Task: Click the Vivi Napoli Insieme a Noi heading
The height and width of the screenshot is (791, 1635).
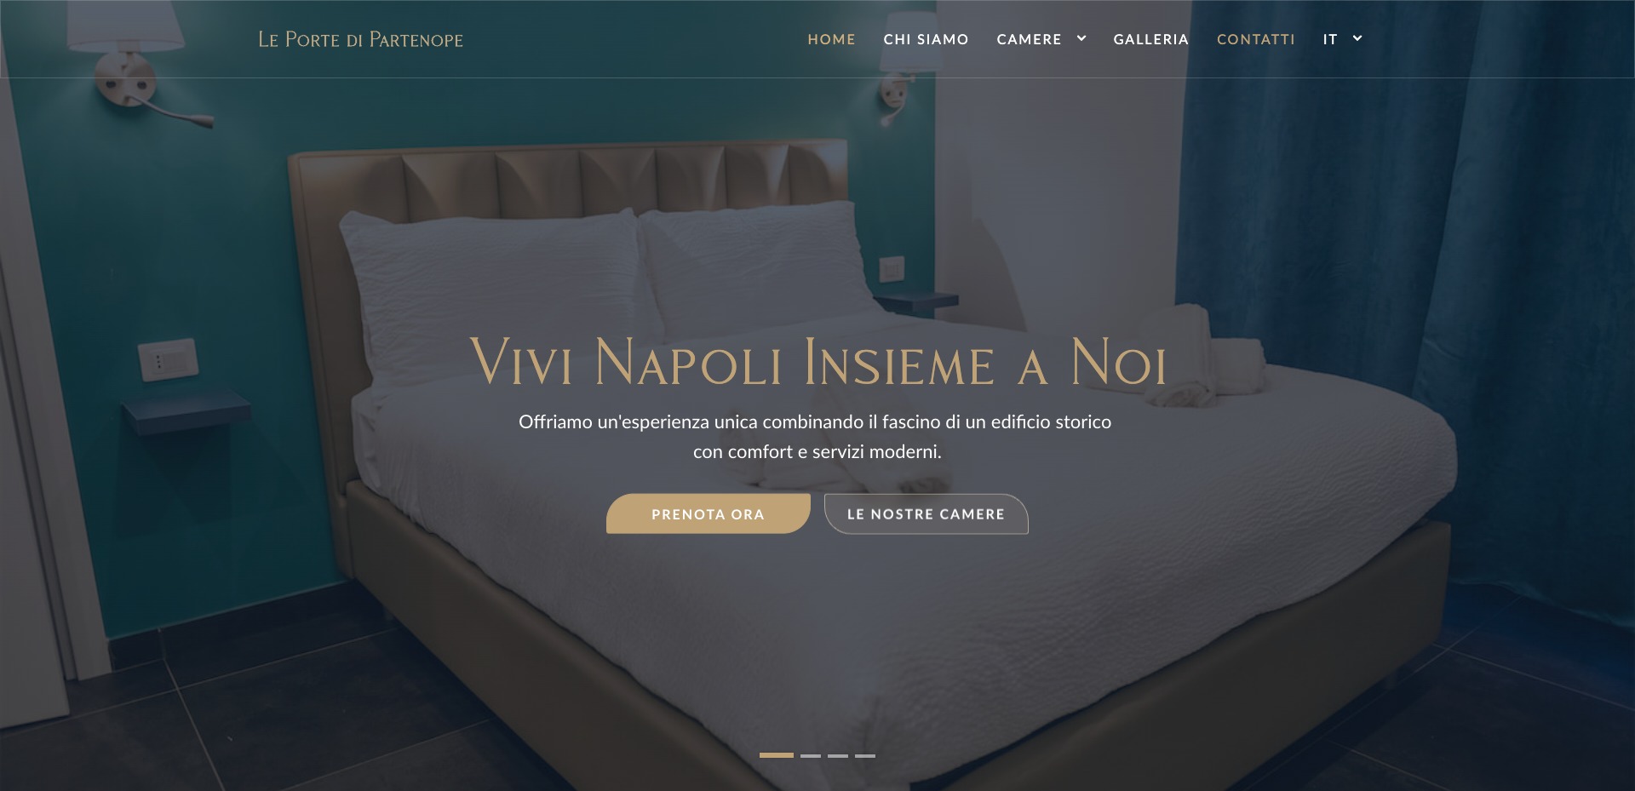Action: tap(817, 362)
